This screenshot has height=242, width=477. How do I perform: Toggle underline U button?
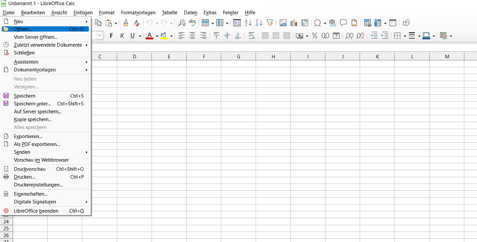(132, 36)
